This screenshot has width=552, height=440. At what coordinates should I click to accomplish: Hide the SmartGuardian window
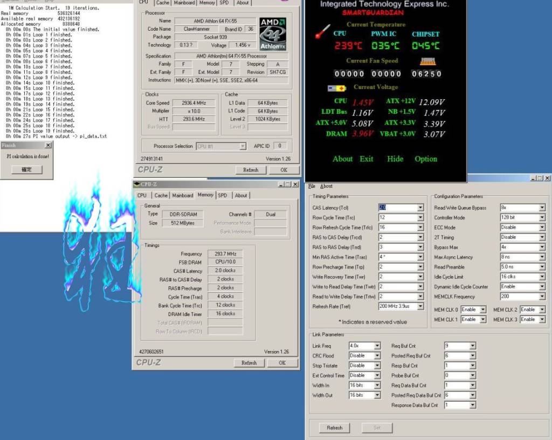[x=395, y=159]
